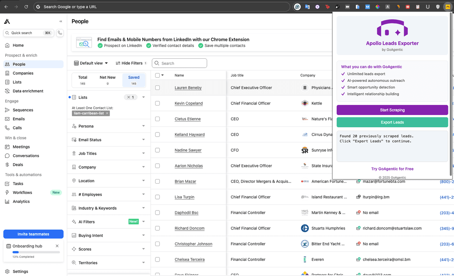Open Settings at the sidebar bottom
This screenshot has height=276, width=454.
tap(20, 271)
